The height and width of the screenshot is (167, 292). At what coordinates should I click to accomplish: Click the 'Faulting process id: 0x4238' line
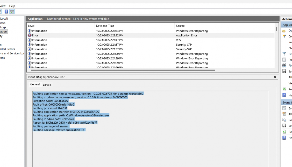pyautogui.click(x=50, y=108)
